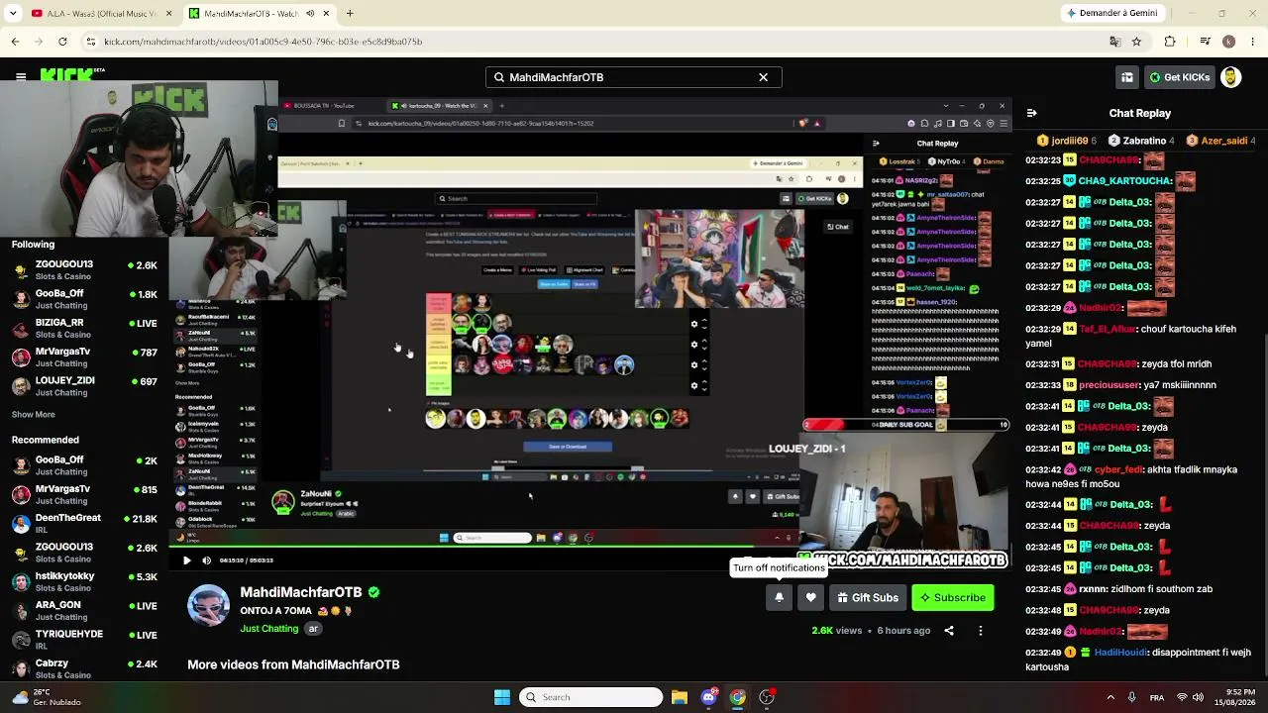The image size is (1268, 713).
Task: Switch the FRA keyboard language indicator
Action: click(1157, 697)
